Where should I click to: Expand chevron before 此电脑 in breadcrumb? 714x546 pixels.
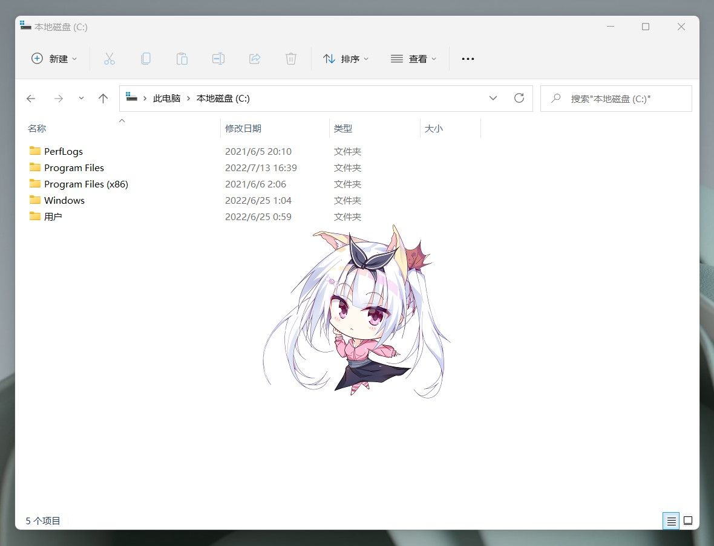point(145,99)
